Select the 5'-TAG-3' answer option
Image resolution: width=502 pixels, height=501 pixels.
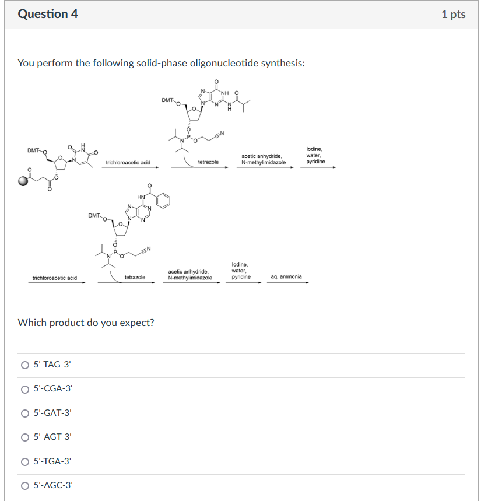click(x=24, y=365)
